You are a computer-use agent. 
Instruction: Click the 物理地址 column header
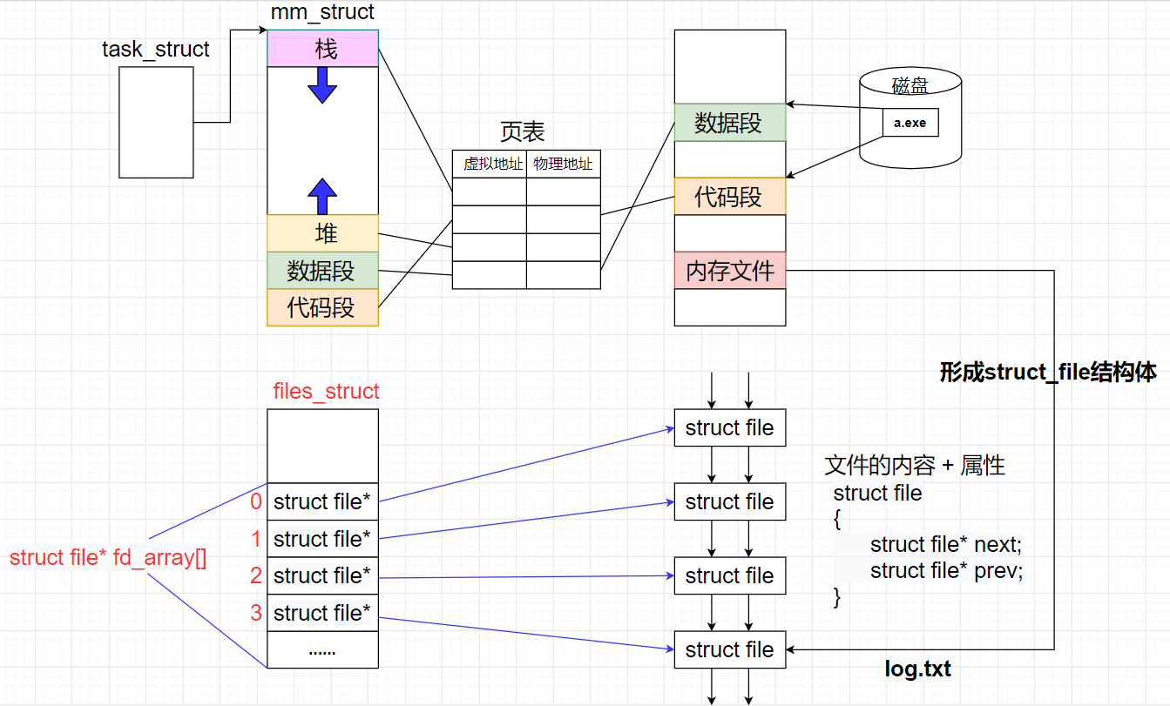tap(564, 164)
